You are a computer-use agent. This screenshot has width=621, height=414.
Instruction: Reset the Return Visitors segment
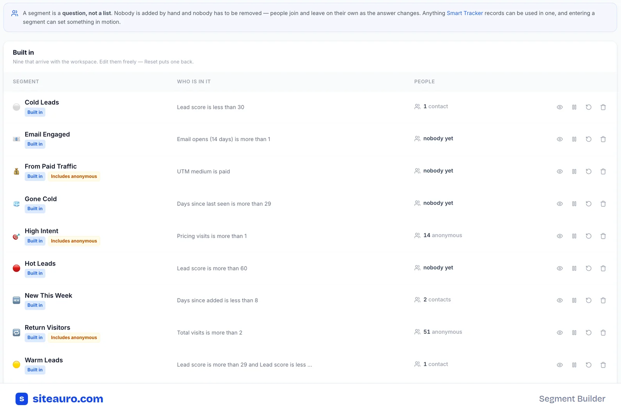click(x=588, y=333)
